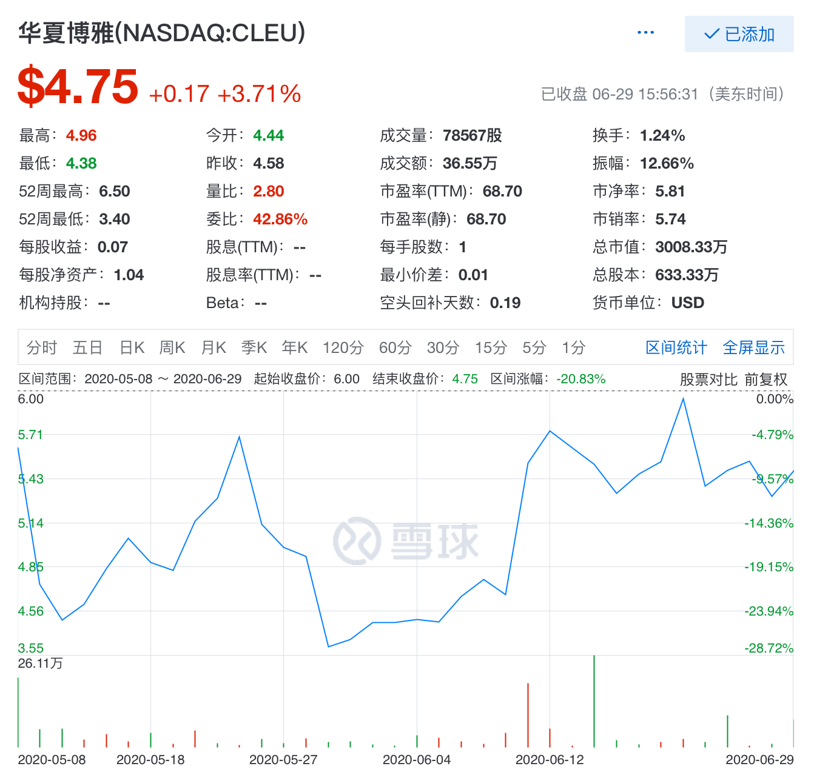Click the 市盈率(静) value 68.70
The width and height of the screenshot is (814, 769).
point(486,219)
